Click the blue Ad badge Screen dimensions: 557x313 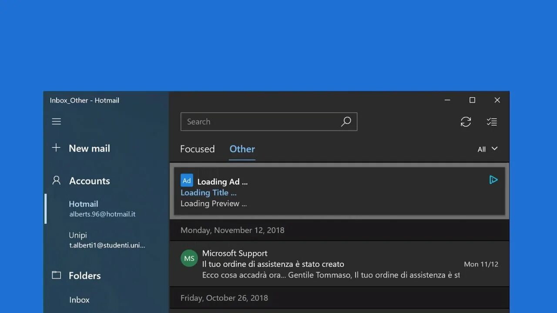(187, 180)
